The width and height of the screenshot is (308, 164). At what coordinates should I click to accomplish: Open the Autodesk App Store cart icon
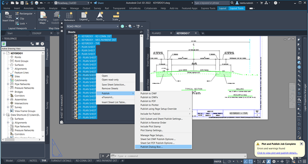[261, 3]
